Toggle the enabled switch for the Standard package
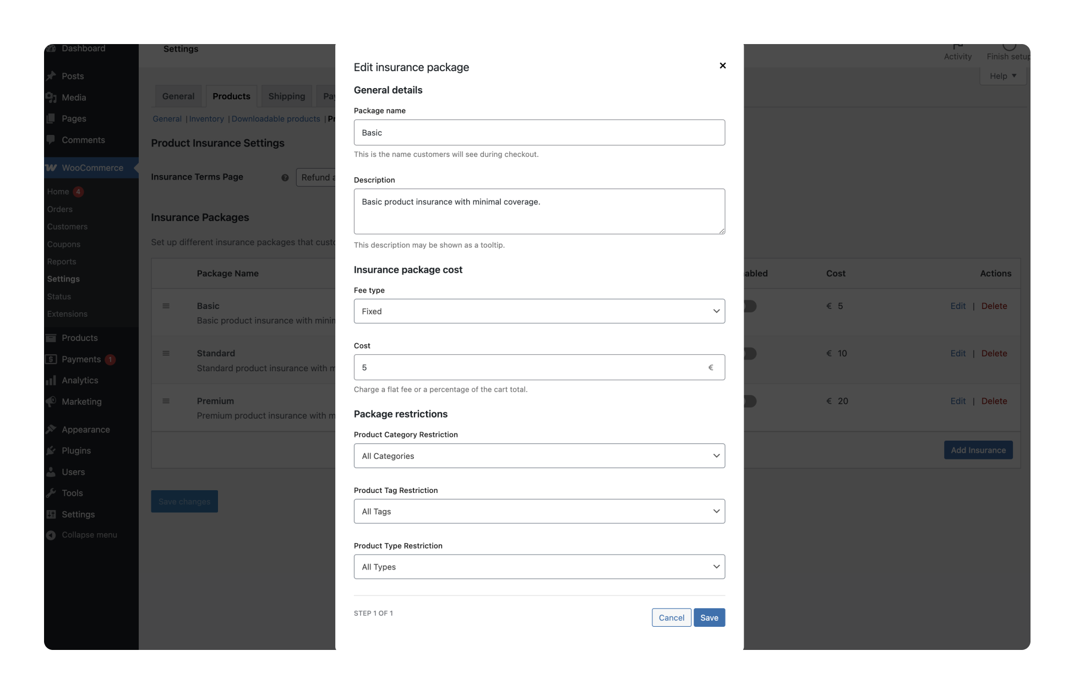This screenshot has height=694, width=1074. click(750, 354)
